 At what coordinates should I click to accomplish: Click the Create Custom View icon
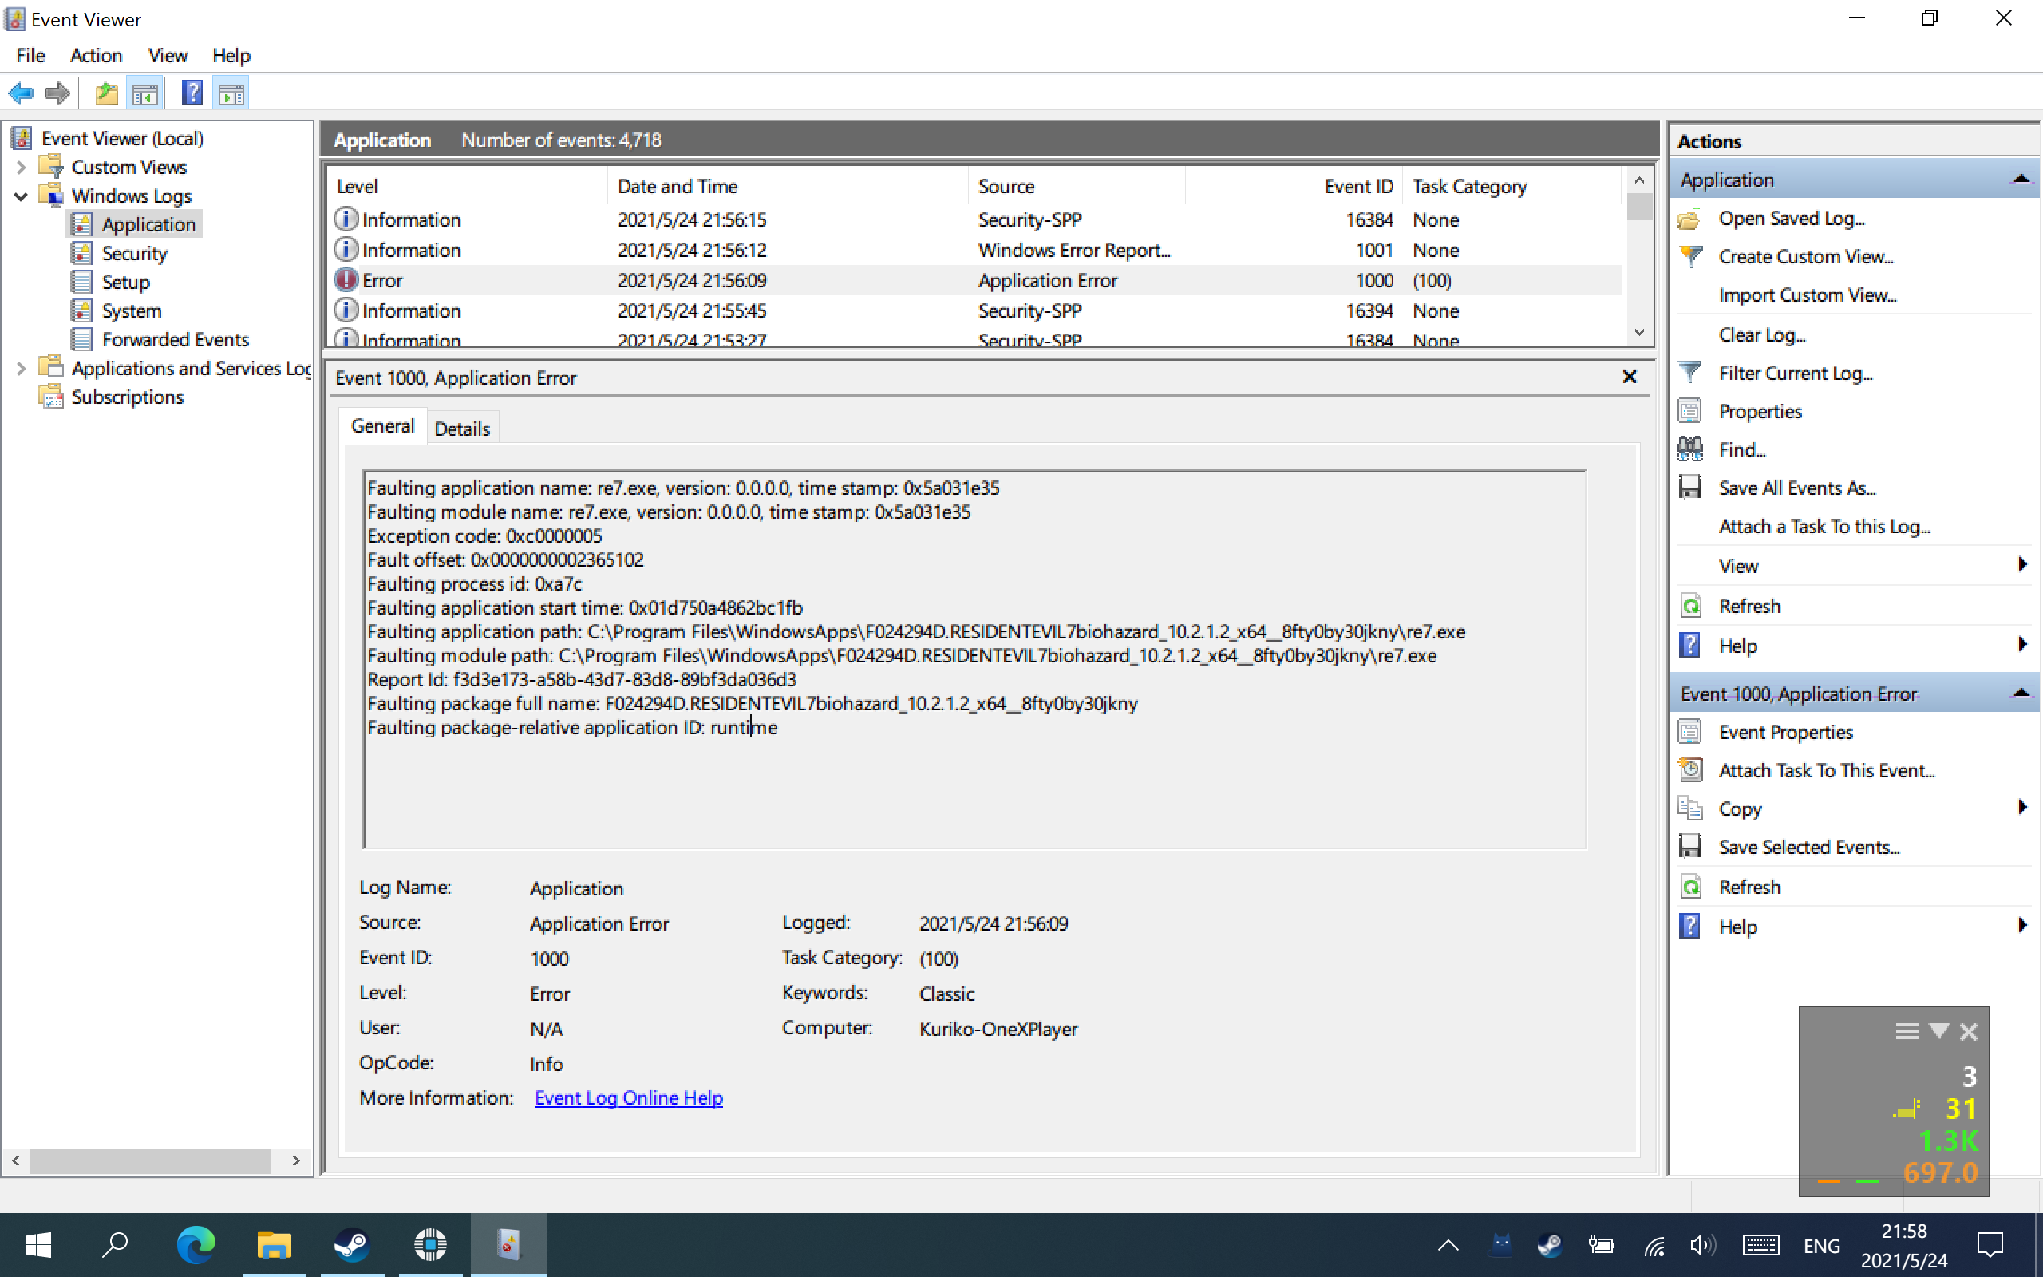tap(1691, 257)
